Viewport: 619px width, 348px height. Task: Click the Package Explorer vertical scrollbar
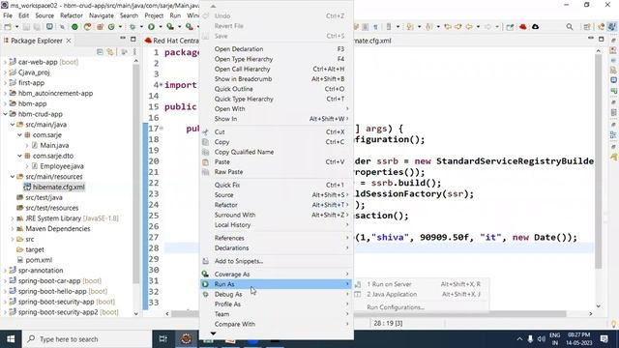pos(135,174)
